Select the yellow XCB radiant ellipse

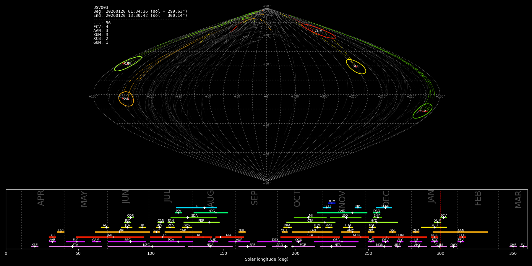click(356, 66)
